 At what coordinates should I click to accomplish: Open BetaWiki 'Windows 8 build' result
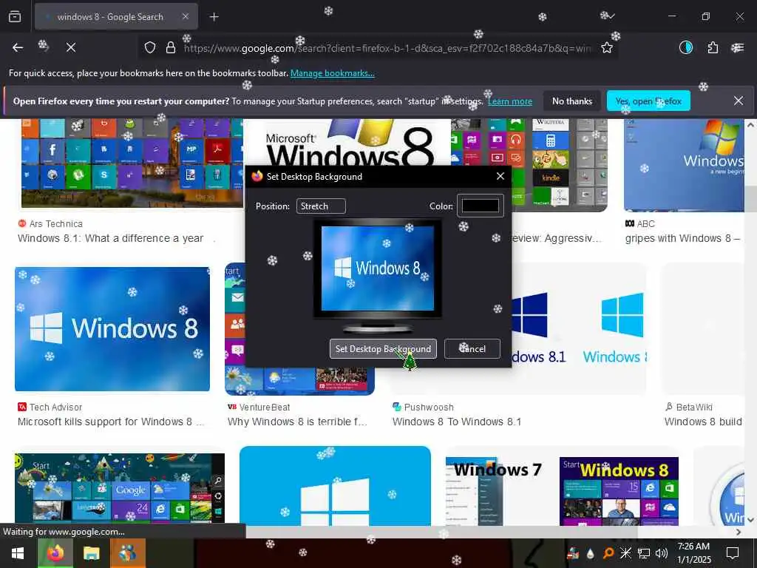(703, 422)
